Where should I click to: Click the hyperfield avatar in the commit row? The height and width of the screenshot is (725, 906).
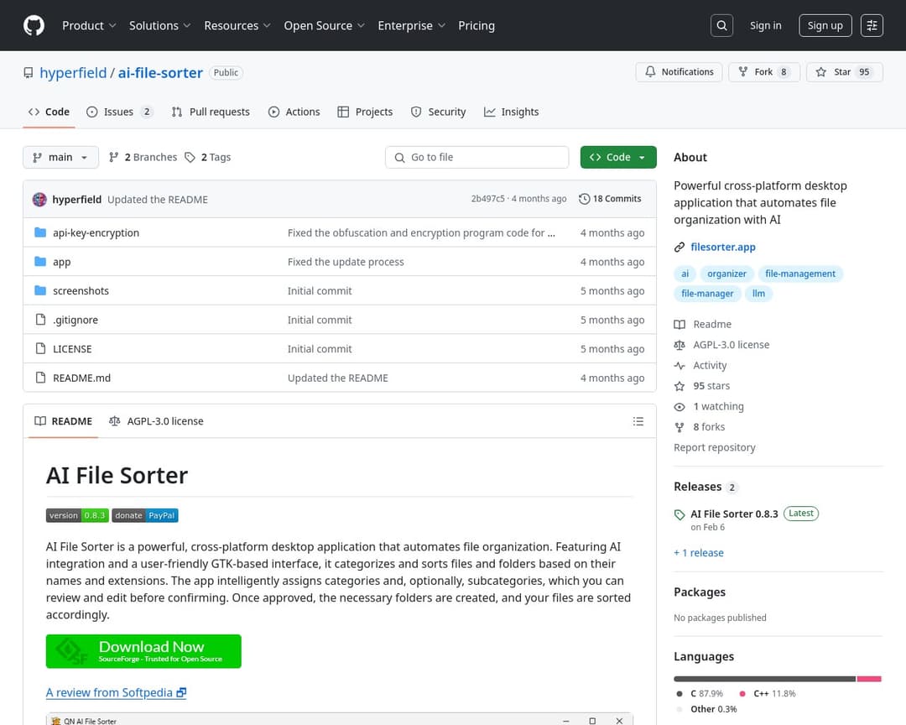click(x=39, y=200)
